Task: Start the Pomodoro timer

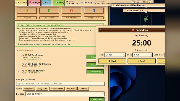Action: tap(112, 61)
